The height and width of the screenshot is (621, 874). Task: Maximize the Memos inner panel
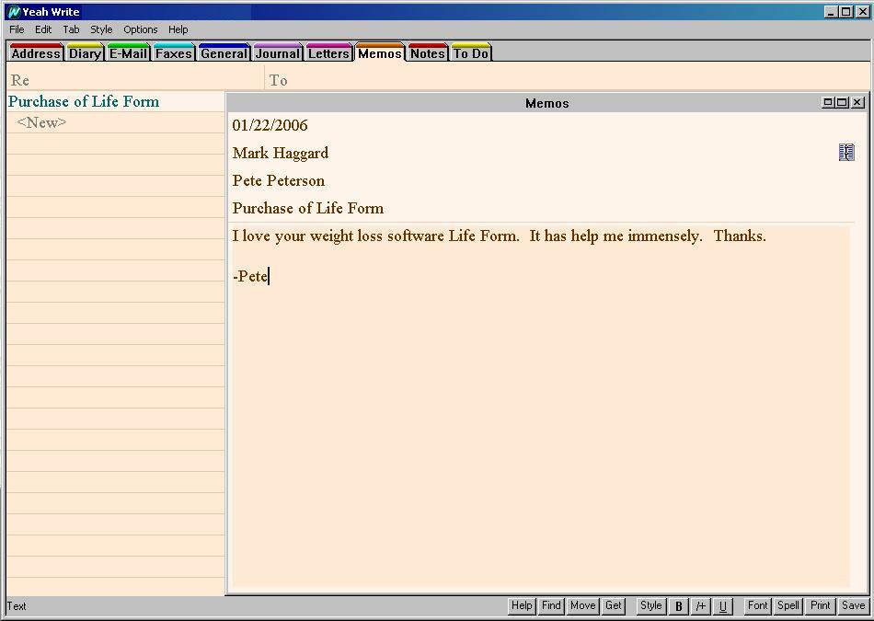[x=843, y=102]
